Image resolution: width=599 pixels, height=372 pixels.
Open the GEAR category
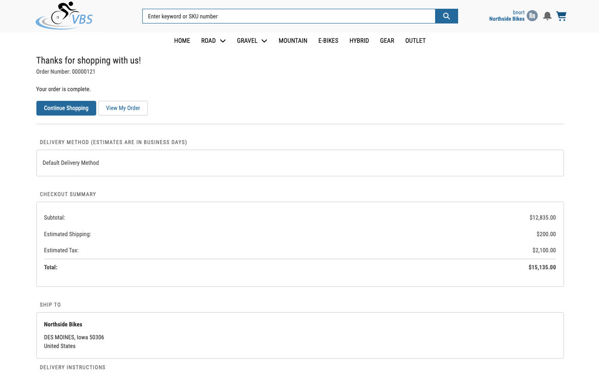(387, 41)
